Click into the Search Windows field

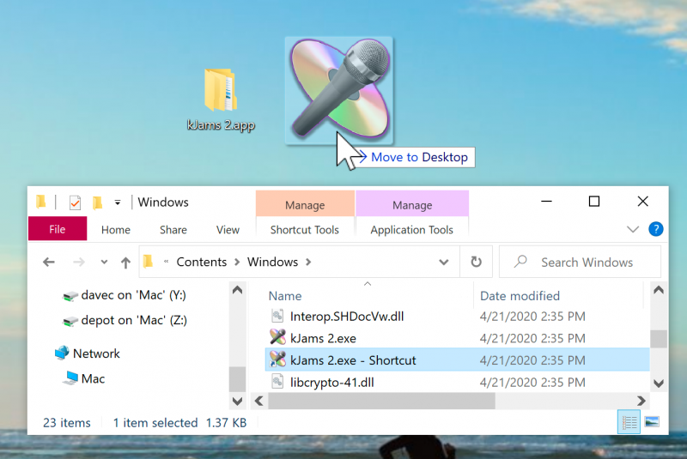(x=581, y=262)
